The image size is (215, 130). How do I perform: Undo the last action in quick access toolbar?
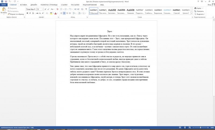[x=10, y=1]
